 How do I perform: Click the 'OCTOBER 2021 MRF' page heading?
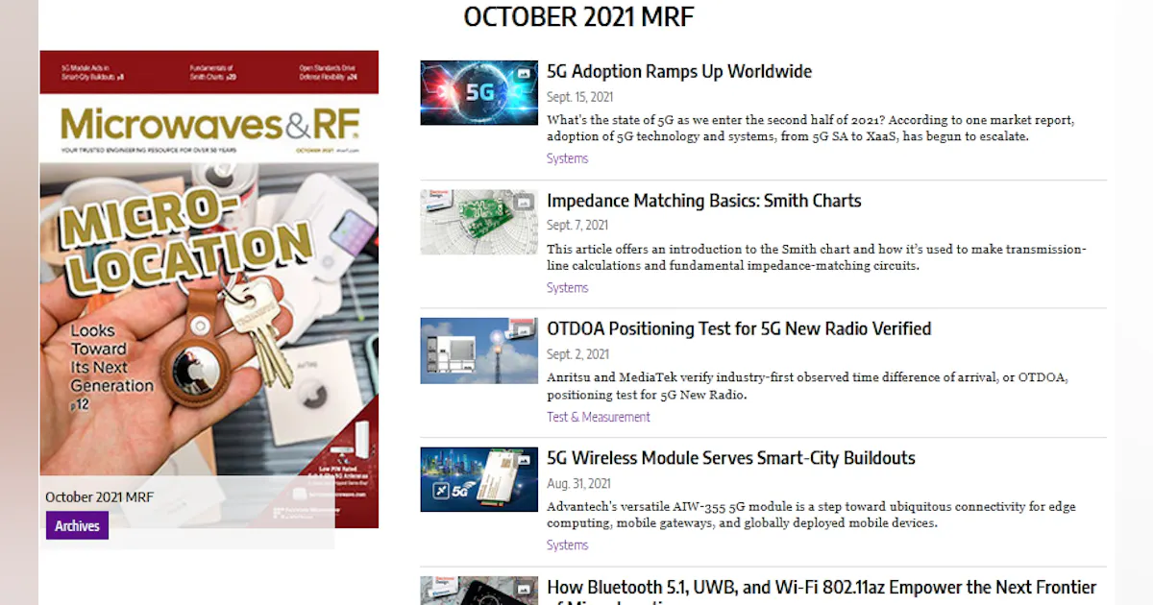point(578,16)
